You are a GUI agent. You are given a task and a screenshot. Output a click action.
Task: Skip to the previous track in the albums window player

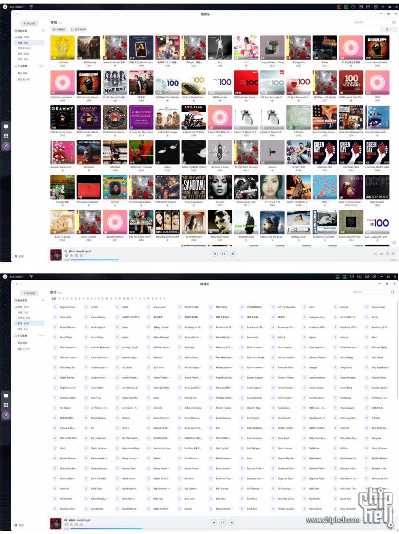[x=215, y=254]
